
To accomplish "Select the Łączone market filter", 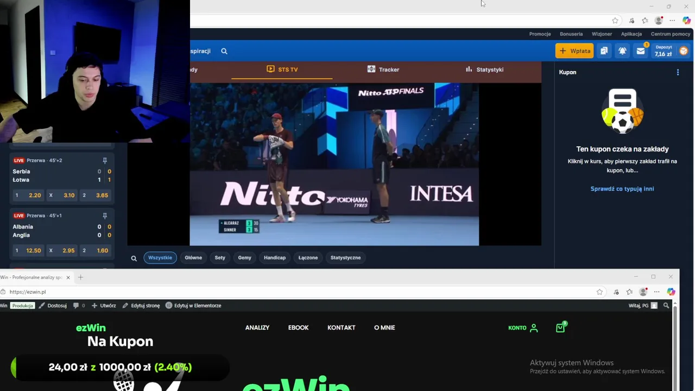I will [308, 258].
